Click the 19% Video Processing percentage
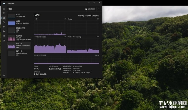The height and width of the screenshot is (110, 188). tap(98, 37)
